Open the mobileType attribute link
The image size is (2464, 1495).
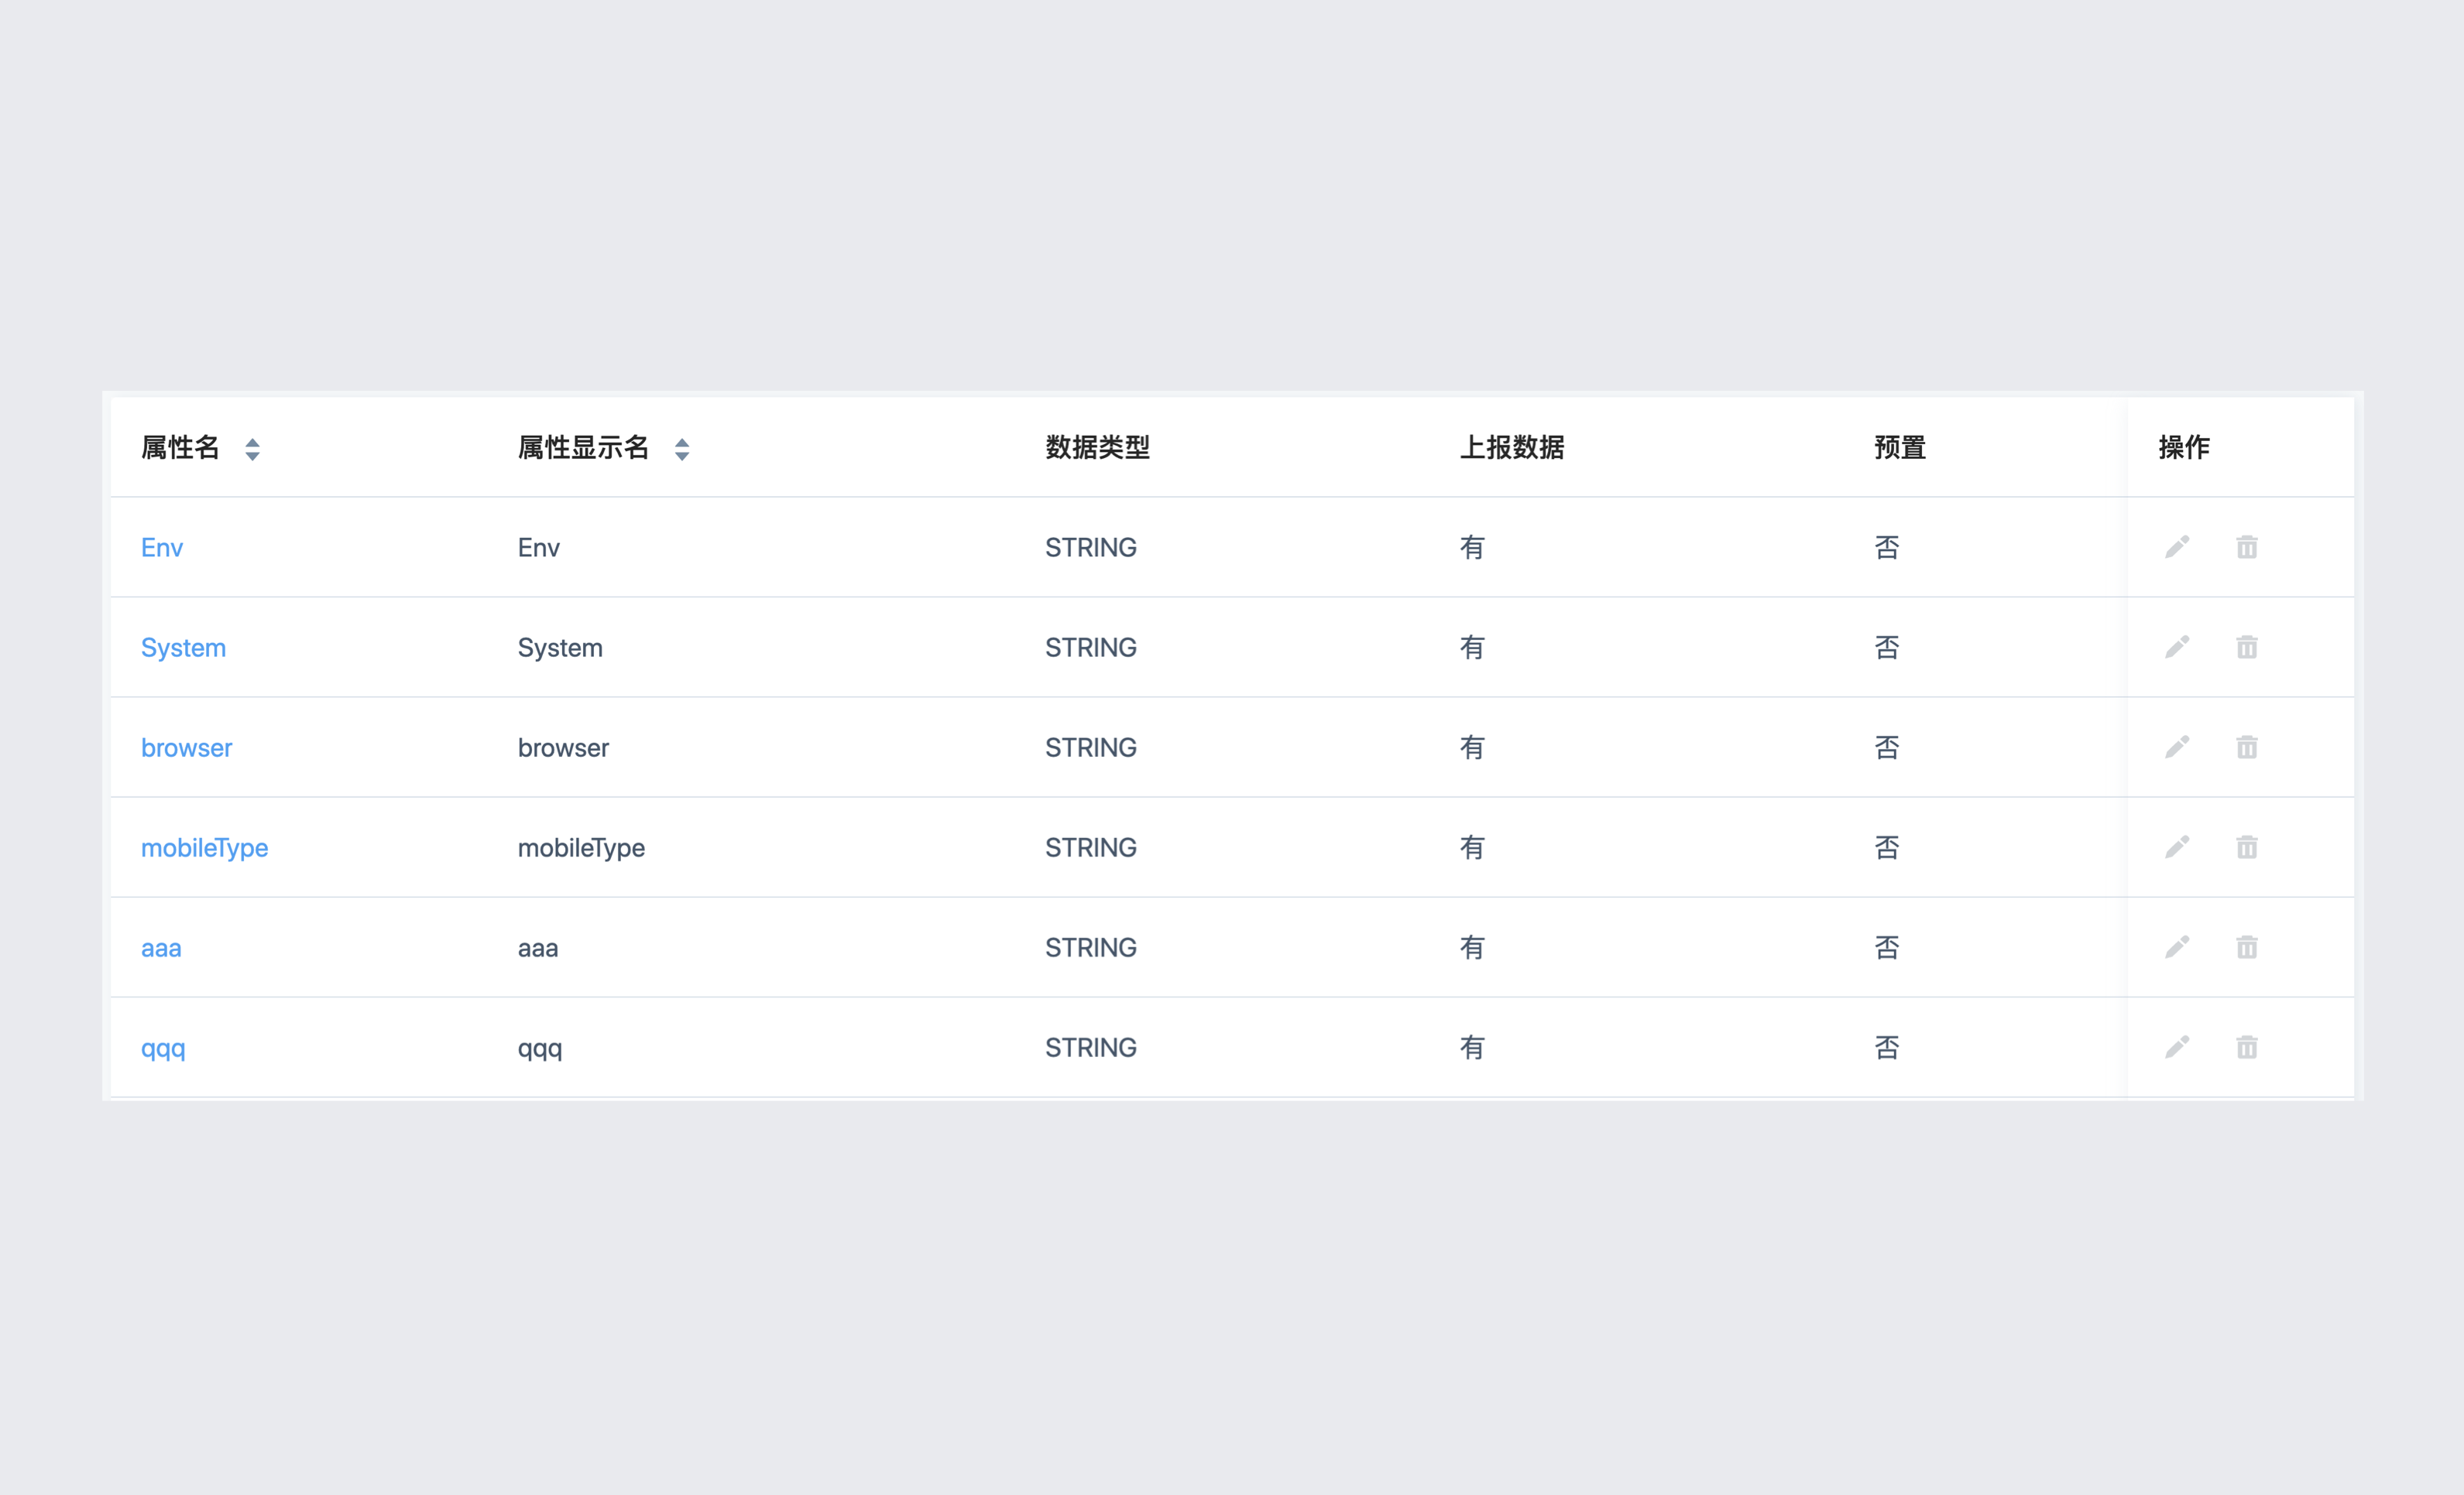coord(205,847)
